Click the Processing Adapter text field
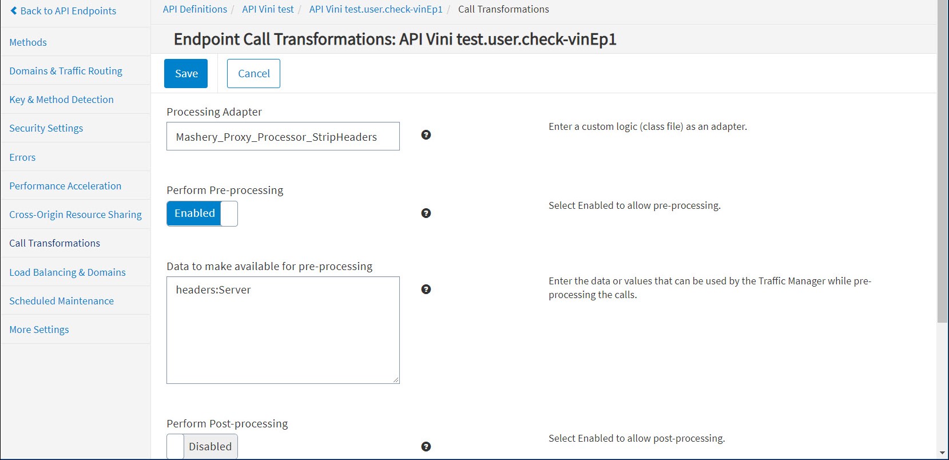Viewport: 949px width, 460px height. [283, 137]
